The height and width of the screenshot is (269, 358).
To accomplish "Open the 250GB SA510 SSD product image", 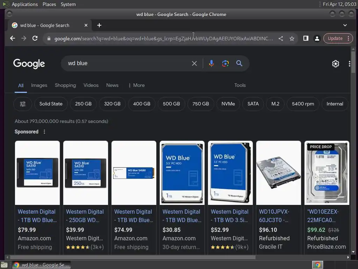I will click(86, 173).
